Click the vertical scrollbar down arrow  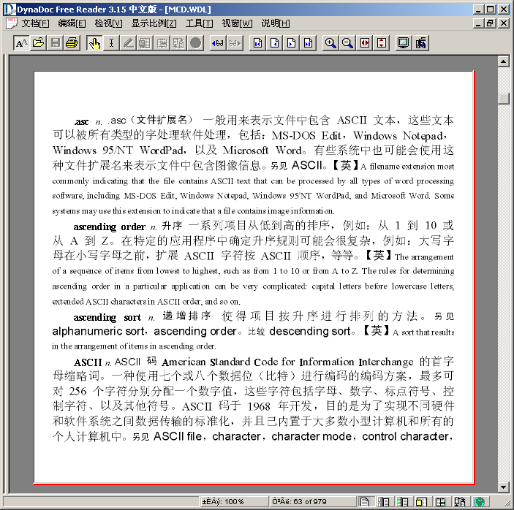tap(503, 487)
